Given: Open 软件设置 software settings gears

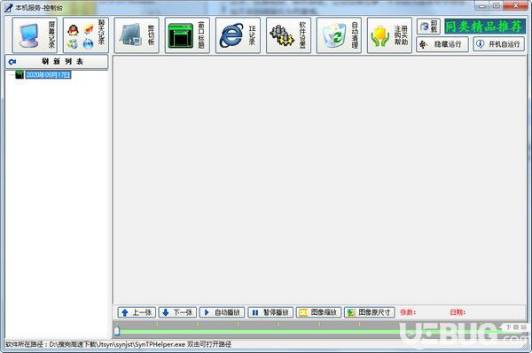Looking at the screenshot, I should coord(289,35).
